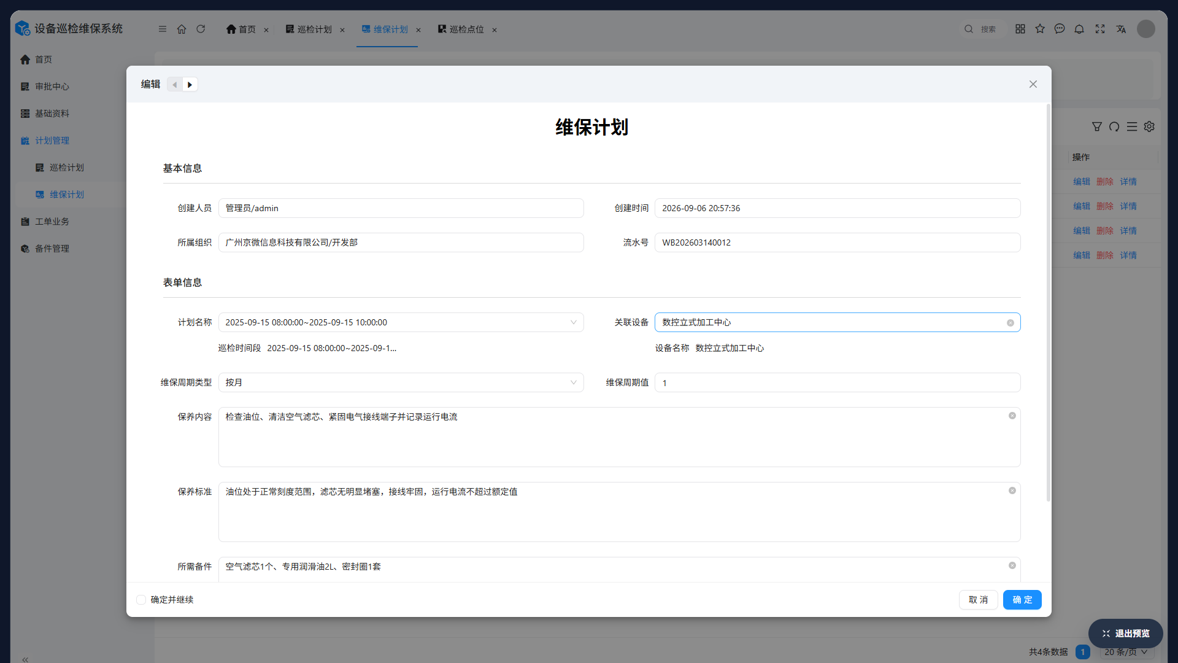Click the dialog vertical scrollbar
Viewport: 1178px width, 663px height.
tap(1049, 303)
